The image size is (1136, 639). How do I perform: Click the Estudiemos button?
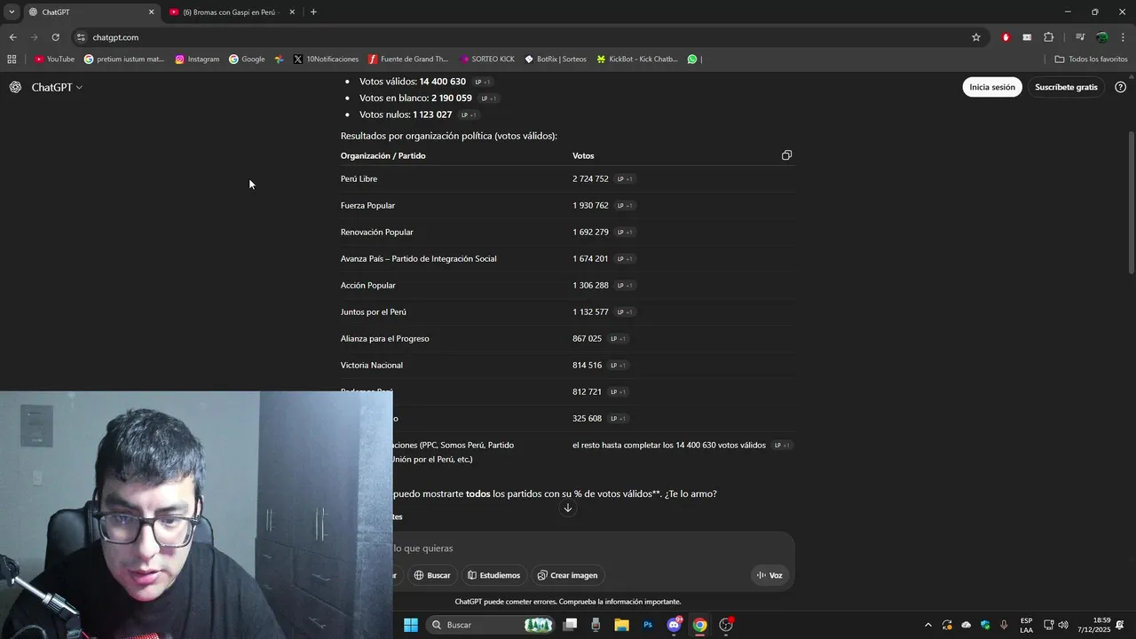click(493, 575)
